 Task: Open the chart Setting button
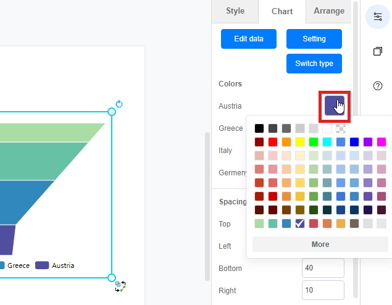[314, 39]
